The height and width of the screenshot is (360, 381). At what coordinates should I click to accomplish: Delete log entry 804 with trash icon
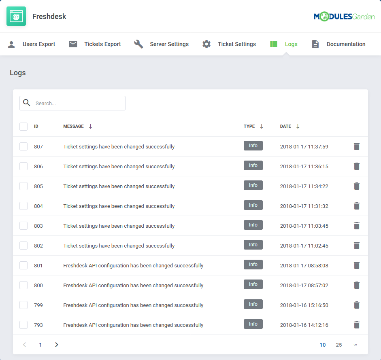click(356, 206)
